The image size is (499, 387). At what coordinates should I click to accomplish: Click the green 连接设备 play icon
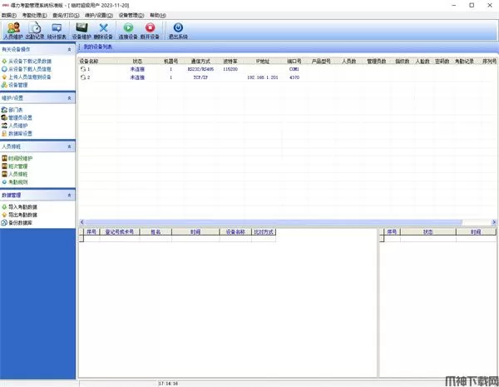(129, 31)
